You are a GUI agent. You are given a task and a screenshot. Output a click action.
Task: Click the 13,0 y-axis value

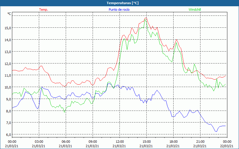point(8,52)
